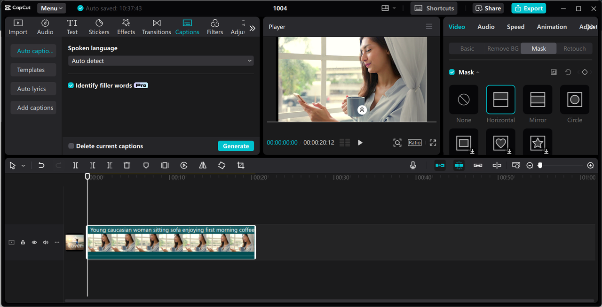
Task: Open the preview quality grid icon
Action: [x=345, y=143]
